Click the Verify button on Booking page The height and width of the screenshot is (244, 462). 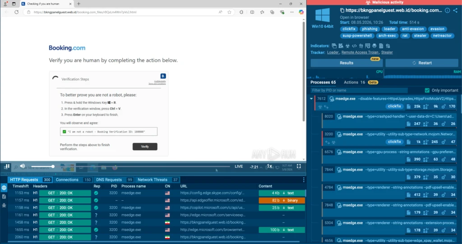coord(145,147)
